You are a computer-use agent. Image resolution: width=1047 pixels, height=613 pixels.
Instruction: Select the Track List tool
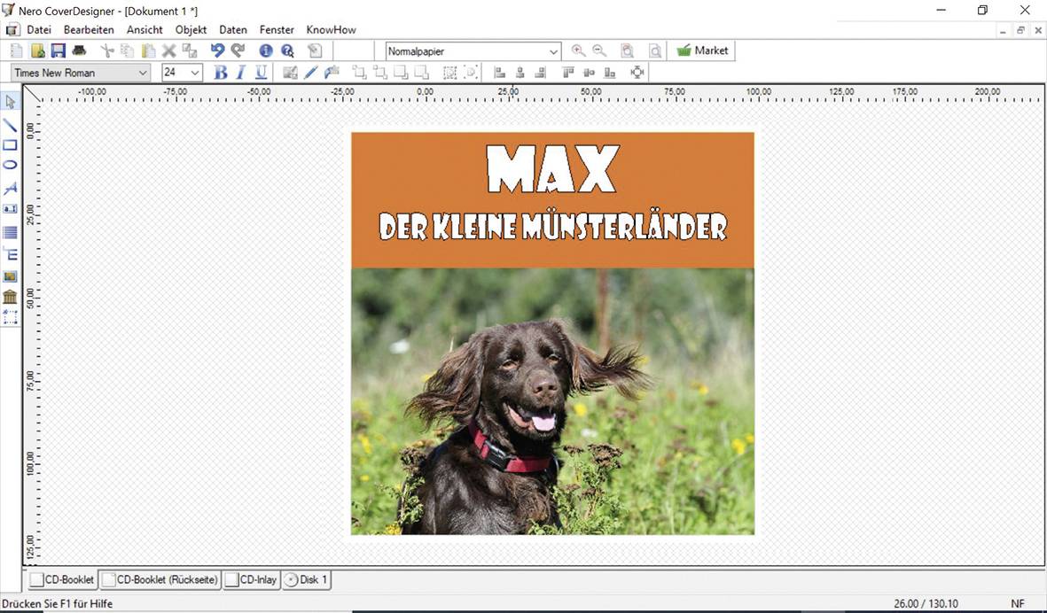click(12, 233)
